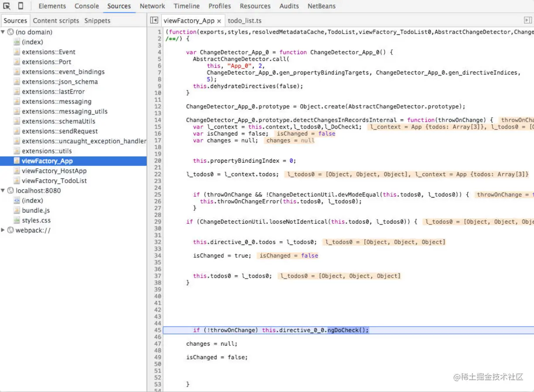The width and height of the screenshot is (534, 392).
Task: Activate the inspect element magnifier icon
Action: tap(7, 6)
